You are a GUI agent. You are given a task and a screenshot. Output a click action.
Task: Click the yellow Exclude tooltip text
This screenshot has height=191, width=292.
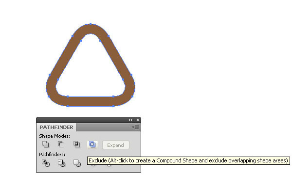(188, 160)
